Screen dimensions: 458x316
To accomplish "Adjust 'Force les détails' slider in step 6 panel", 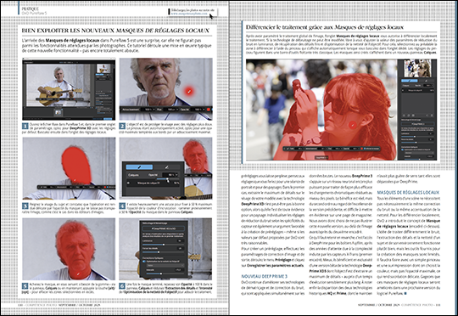I will click(x=164, y=252).
